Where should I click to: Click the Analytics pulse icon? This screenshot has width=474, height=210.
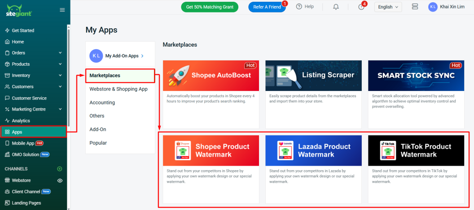point(8,121)
